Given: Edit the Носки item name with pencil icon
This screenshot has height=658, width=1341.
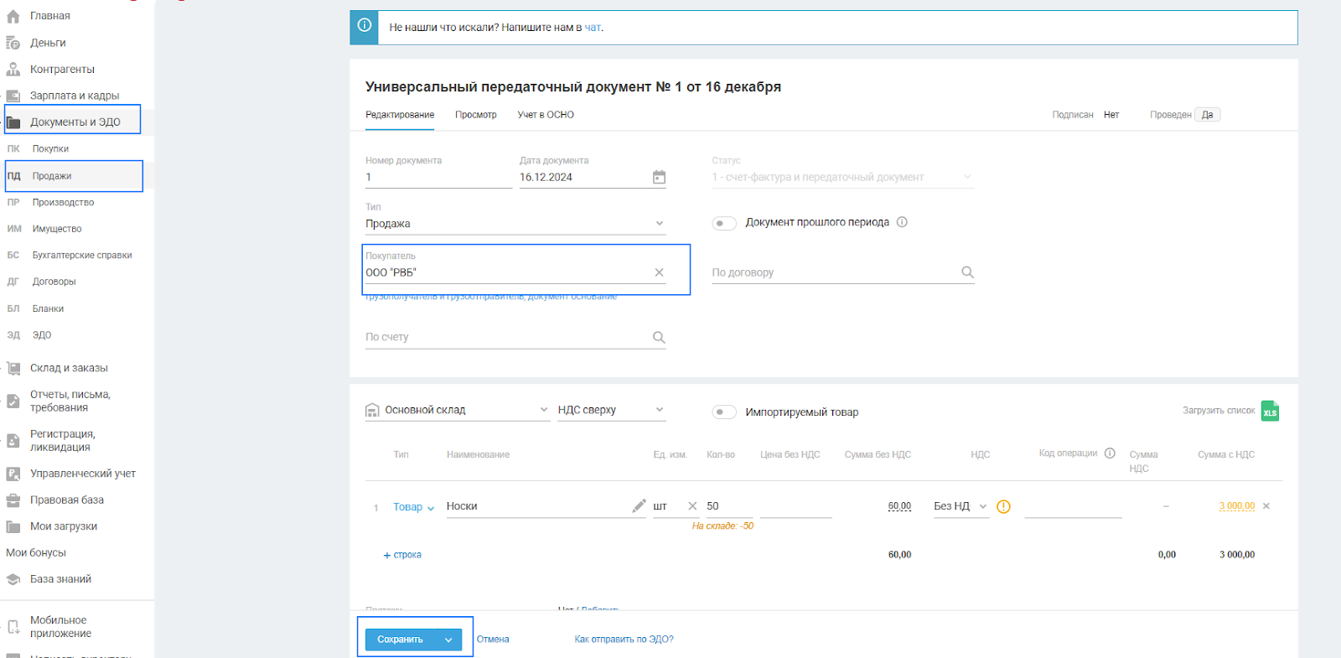Looking at the screenshot, I should coord(639,505).
